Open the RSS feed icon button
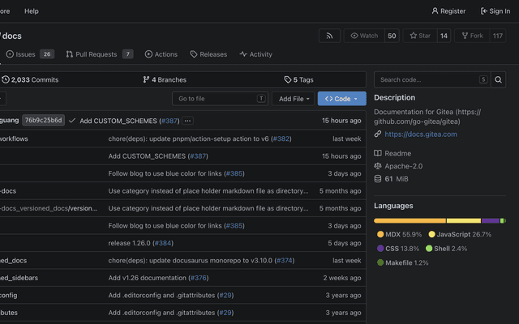The width and height of the screenshot is (519, 324). click(329, 36)
